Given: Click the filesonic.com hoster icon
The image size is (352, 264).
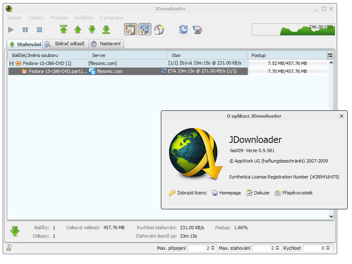Looking at the screenshot, I should pyautogui.click(x=92, y=71).
